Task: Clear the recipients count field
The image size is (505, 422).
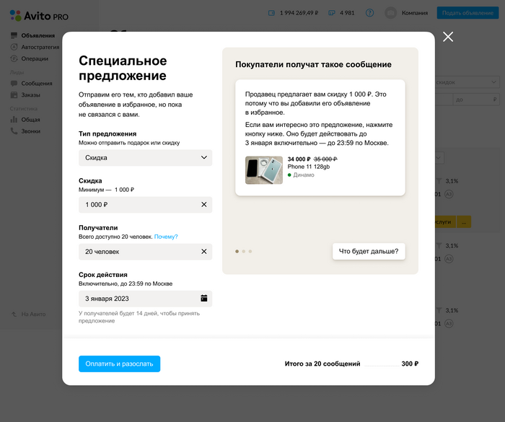Action: coord(204,252)
